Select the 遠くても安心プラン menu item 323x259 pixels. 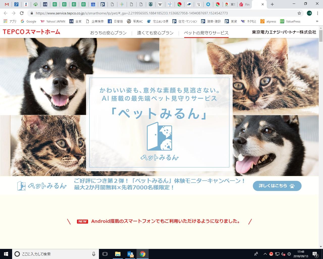[x=155, y=33]
